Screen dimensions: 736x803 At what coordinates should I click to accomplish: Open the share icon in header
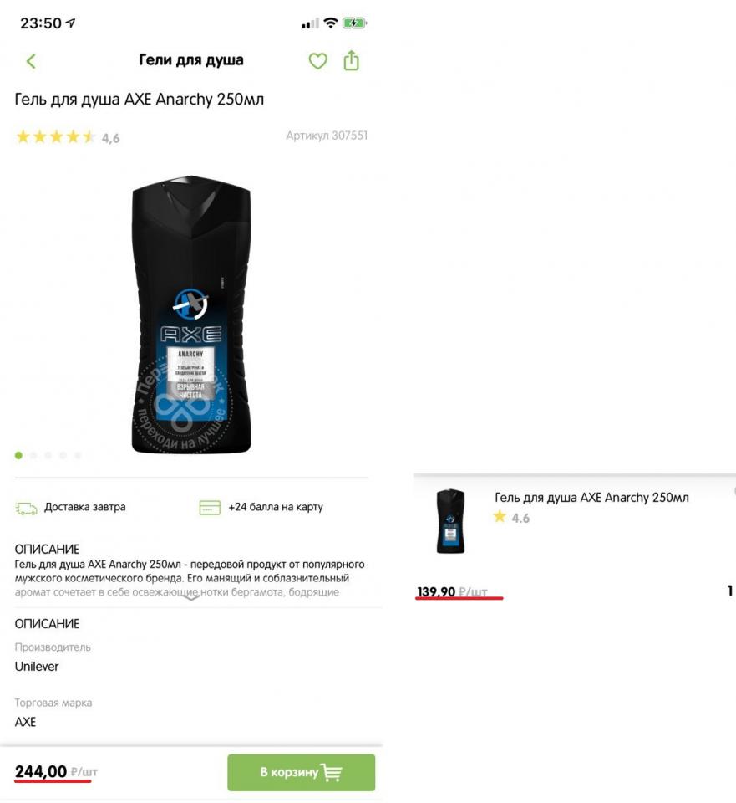pyautogui.click(x=352, y=60)
